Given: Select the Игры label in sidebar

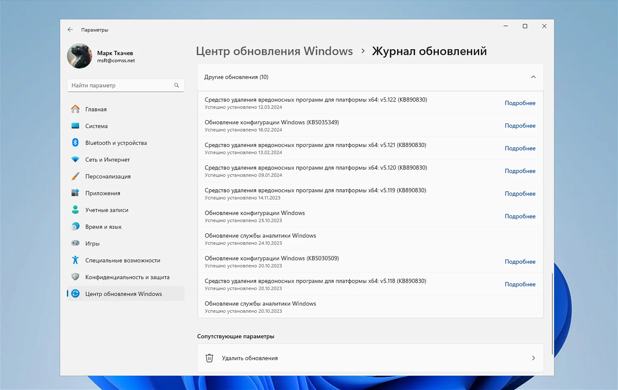Looking at the screenshot, I should pyautogui.click(x=92, y=244).
